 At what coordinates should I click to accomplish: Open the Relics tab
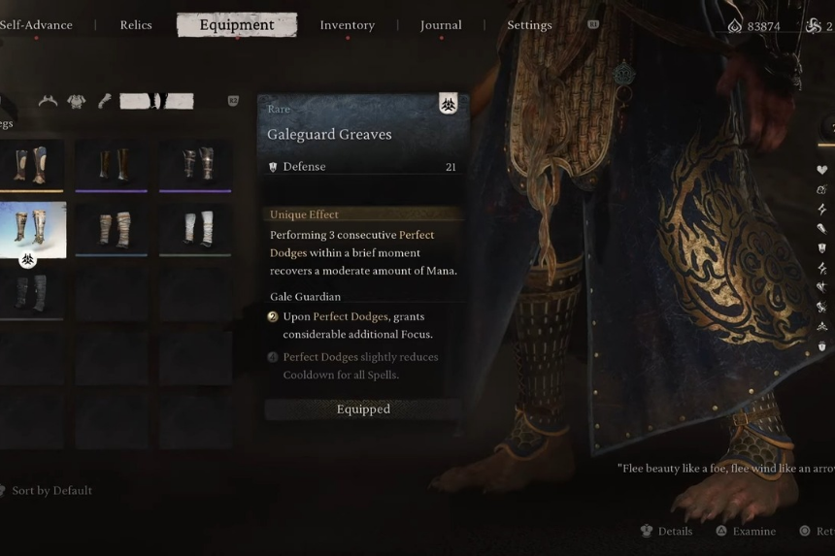point(136,25)
